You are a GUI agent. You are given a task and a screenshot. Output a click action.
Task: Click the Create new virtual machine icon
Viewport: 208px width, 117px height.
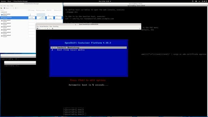[x=1, y=8]
